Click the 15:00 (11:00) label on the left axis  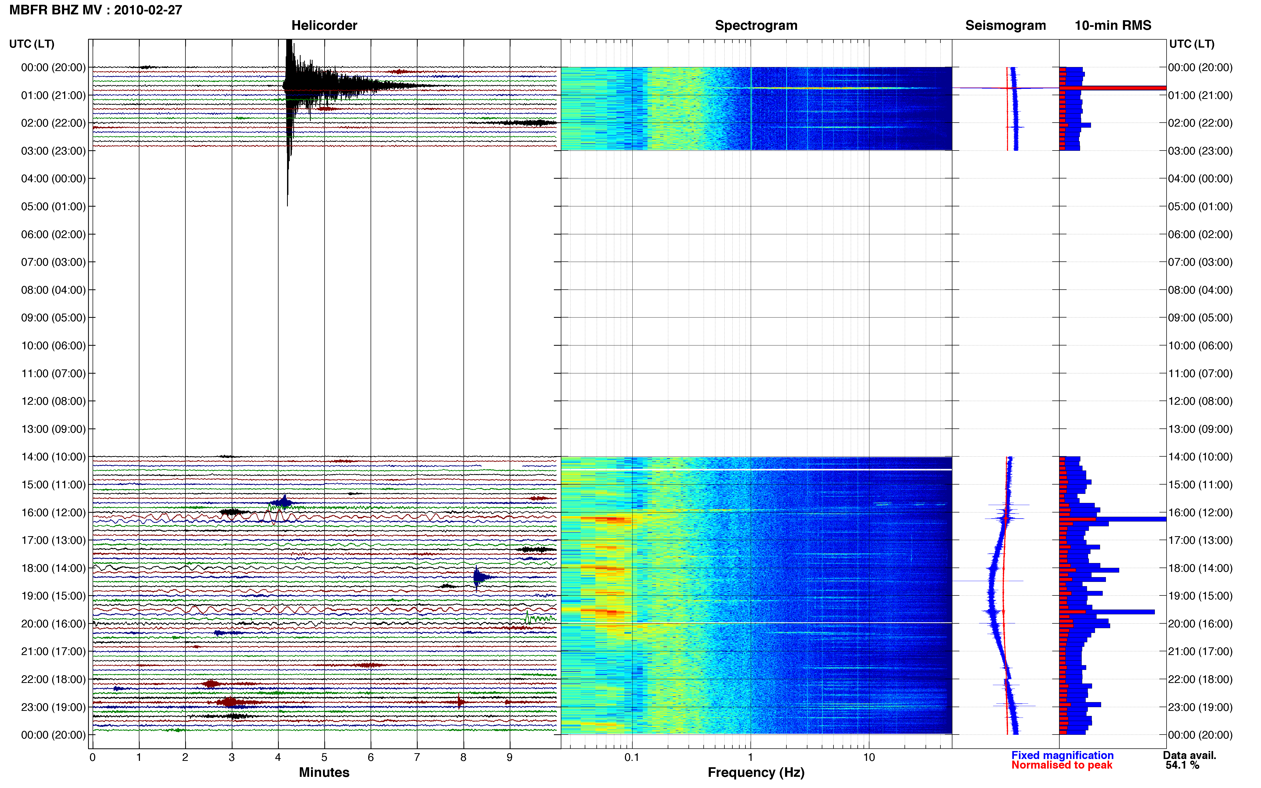coord(53,485)
